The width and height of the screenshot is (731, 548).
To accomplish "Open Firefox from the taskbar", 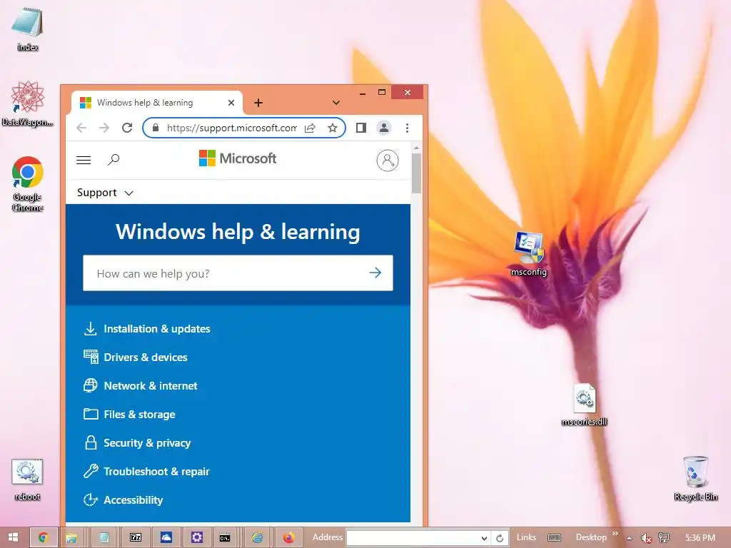I will coord(288,538).
